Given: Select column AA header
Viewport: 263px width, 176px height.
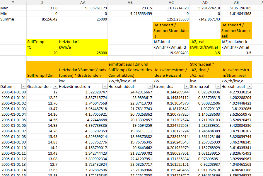Looking at the screenshot, I should [83, 2].
